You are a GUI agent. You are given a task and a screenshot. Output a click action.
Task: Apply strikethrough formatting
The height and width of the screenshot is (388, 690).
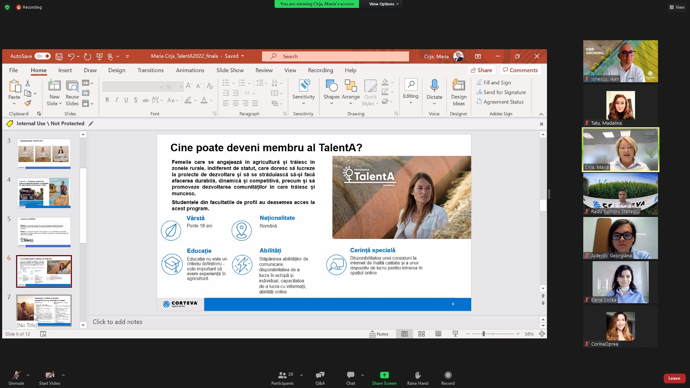(x=145, y=100)
